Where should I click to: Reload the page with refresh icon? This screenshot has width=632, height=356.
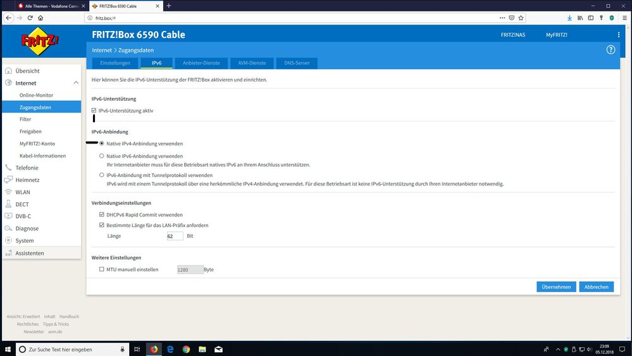click(30, 18)
